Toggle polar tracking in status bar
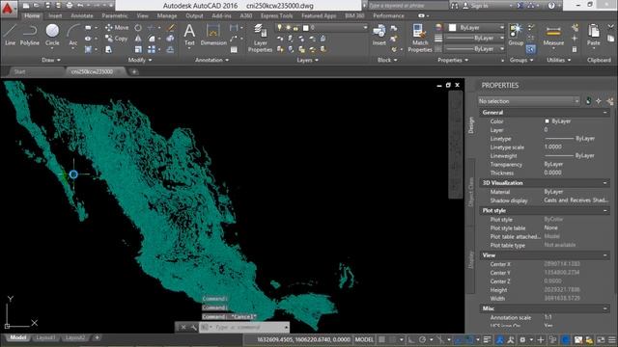The image size is (618, 347). point(423,339)
